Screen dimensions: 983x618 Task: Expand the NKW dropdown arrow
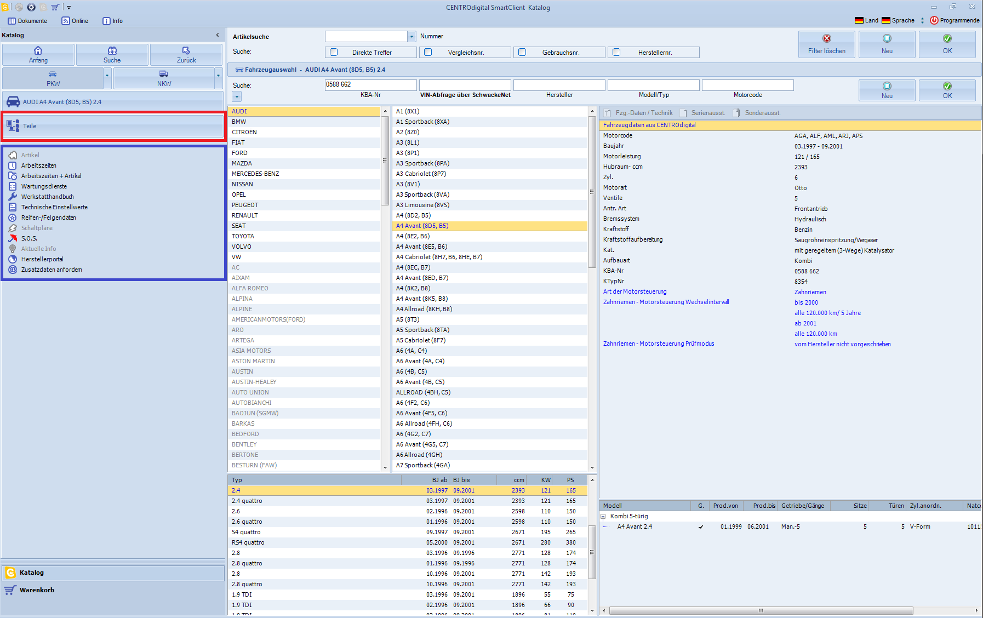click(x=219, y=78)
